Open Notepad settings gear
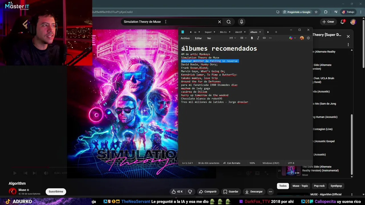The width and height of the screenshot is (365, 205). [308, 38]
